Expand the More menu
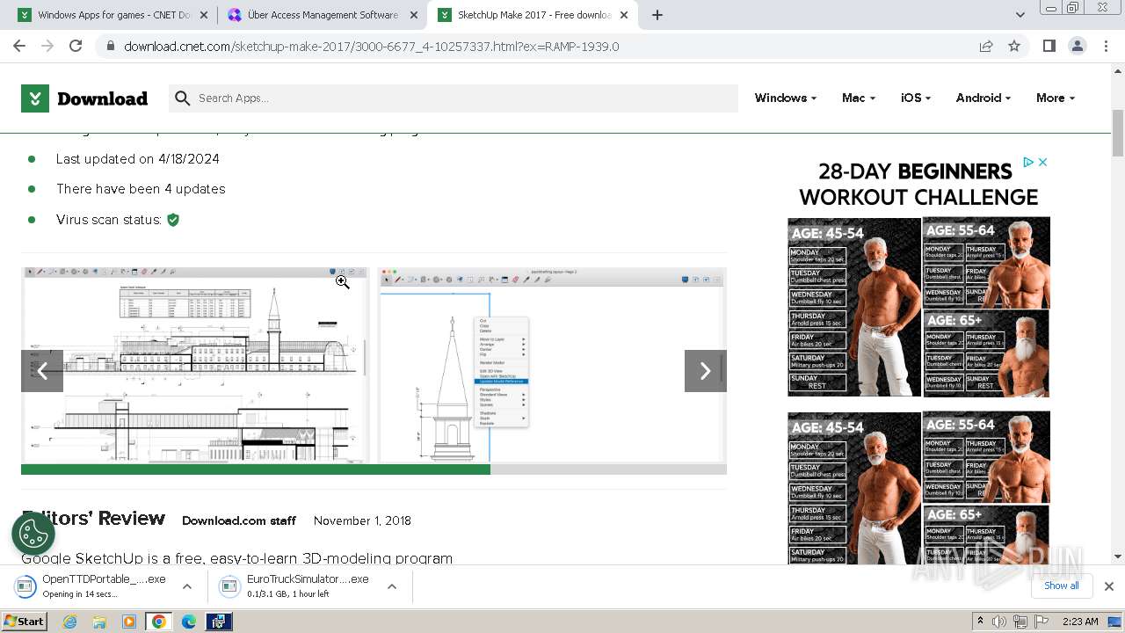This screenshot has width=1125, height=633. [x=1055, y=98]
